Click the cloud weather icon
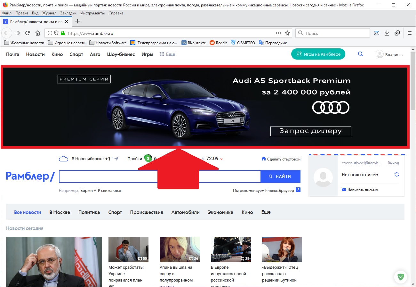This screenshot has height=287, width=416. [x=64, y=159]
